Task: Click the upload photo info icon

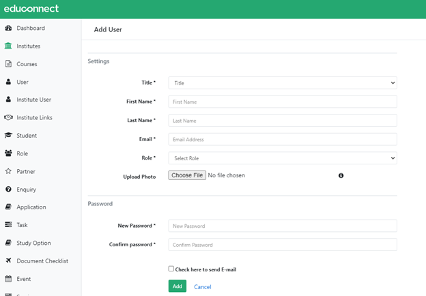Action: click(x=341, y=175)
